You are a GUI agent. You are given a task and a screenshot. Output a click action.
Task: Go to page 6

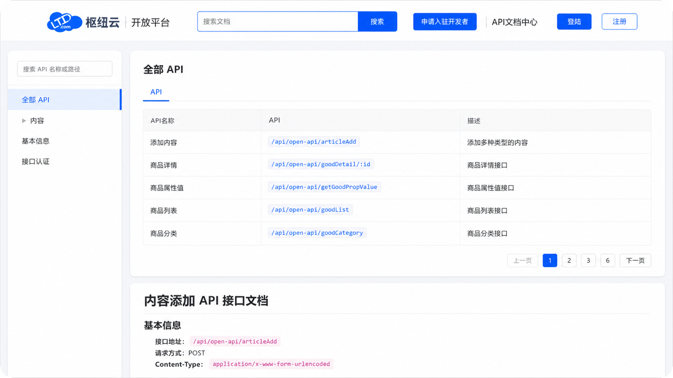pyautogui.click(x=608, y=260)
